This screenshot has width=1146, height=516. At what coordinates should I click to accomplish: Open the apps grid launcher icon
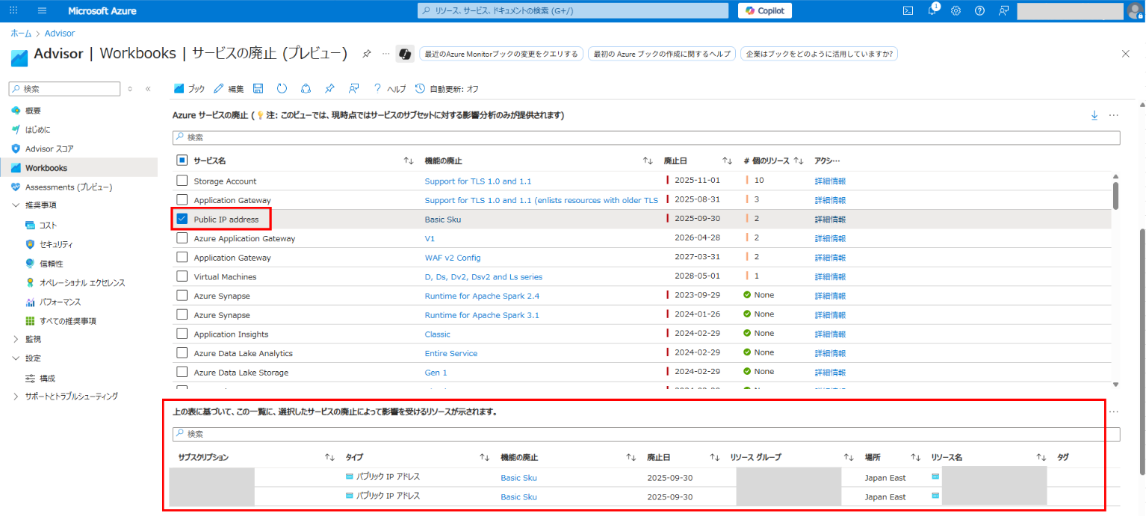(13, 10)
